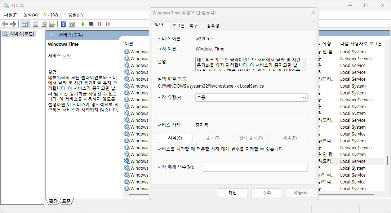Select the highlighted row's Local Service cell
391x213 pixels.
coord(353,161)
